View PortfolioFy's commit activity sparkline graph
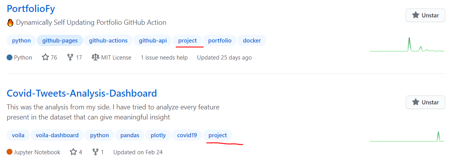 click(407, 45)
